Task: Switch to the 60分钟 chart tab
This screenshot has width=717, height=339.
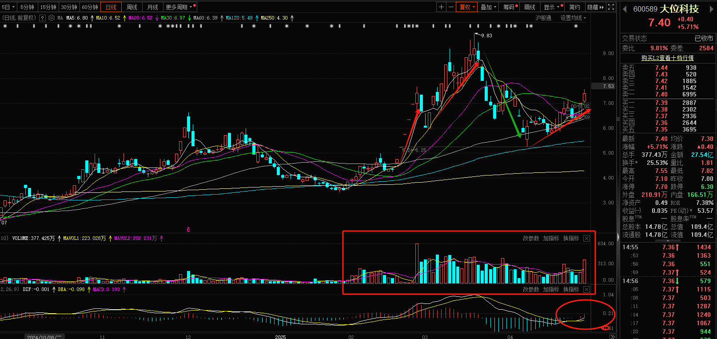Action: [x=90, y=7]
